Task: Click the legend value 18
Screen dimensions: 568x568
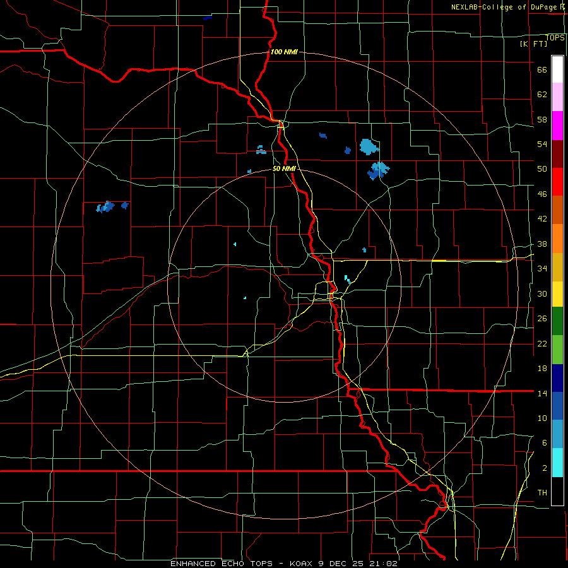Action: click(x=542, y=369)
